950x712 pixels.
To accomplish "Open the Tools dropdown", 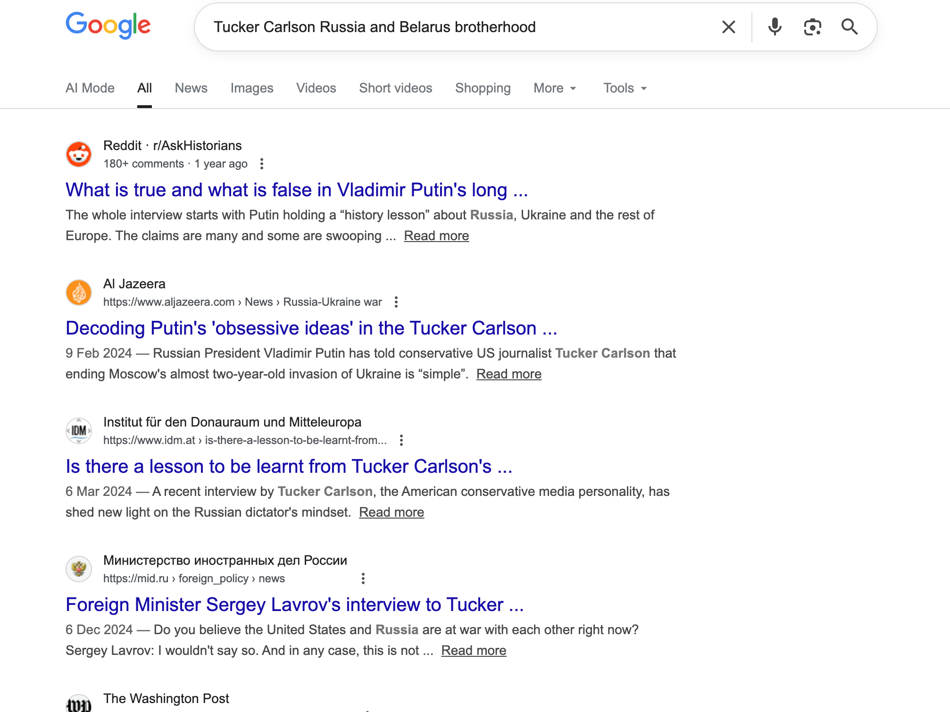I will (x=624, y=88).
